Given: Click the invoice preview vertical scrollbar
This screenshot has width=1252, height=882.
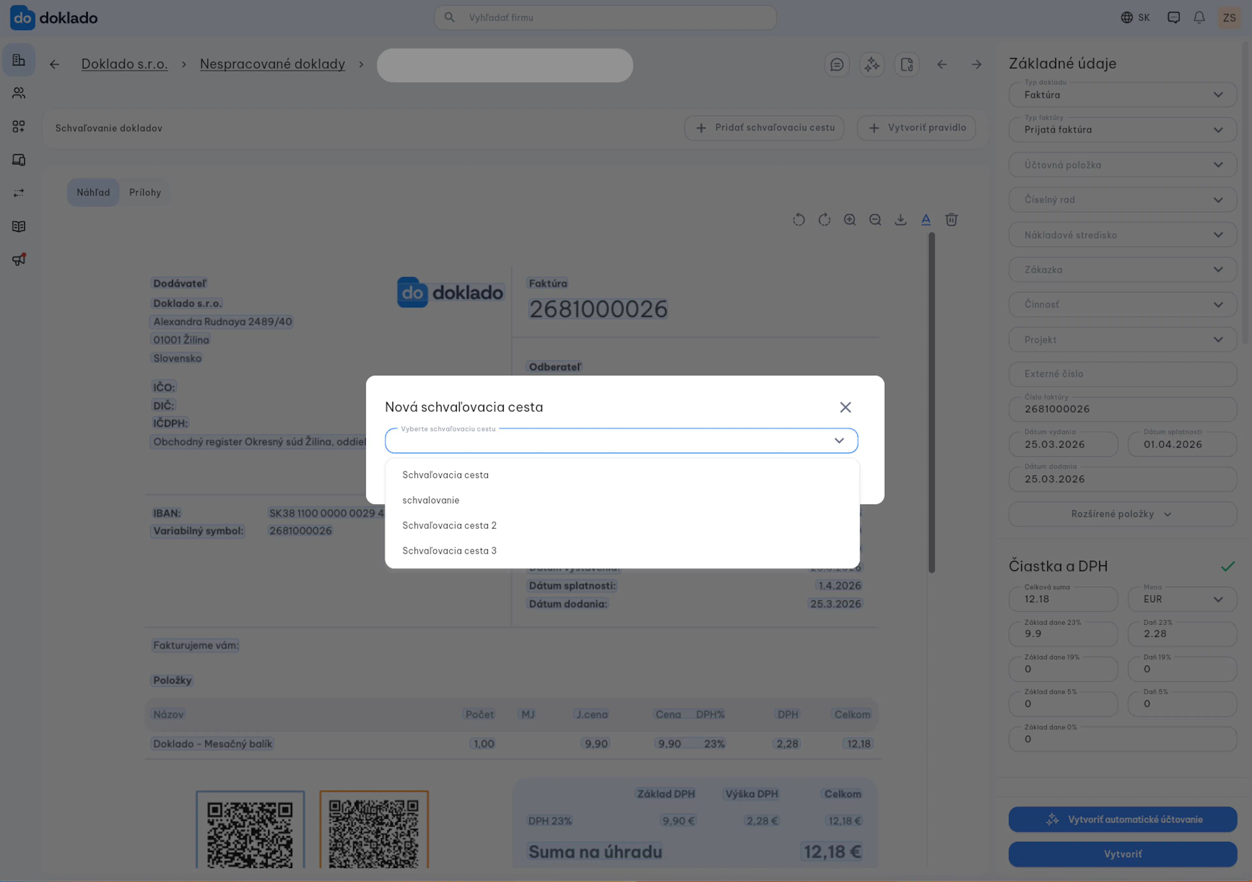Looking at the screenshot, I should 932,403.
